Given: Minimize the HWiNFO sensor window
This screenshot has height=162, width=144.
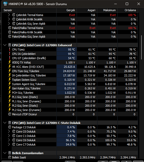Looking at the screenshot, I should pos(116,4).
